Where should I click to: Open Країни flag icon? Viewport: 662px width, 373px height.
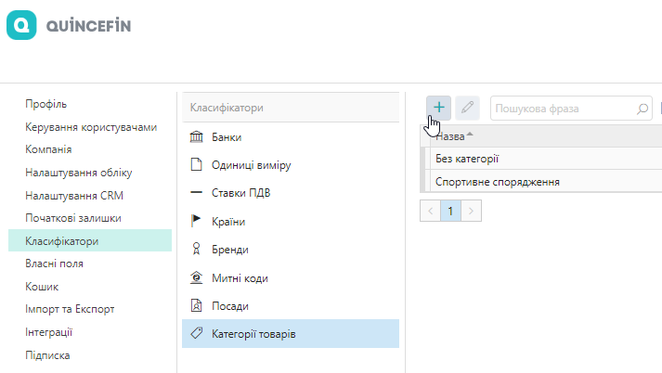(196, 222)
